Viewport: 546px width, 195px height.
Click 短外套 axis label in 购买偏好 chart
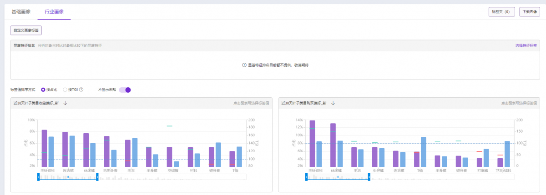click(462, 171)
